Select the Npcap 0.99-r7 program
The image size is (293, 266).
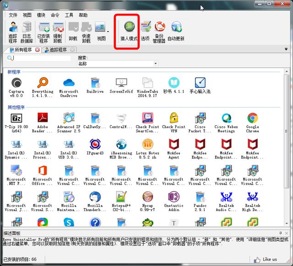click(147, 201)
